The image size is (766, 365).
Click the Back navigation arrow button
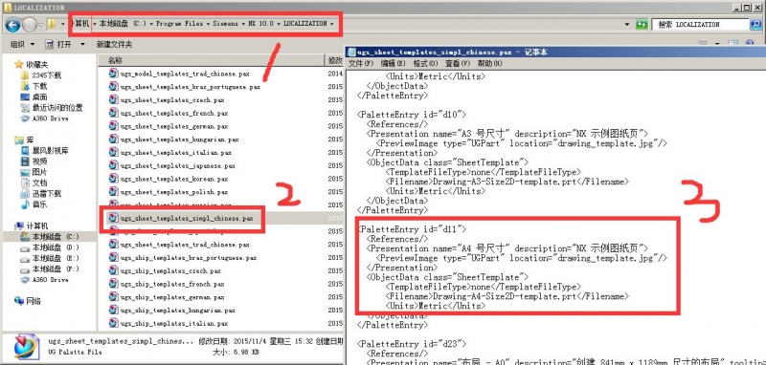pyautogui.click(x=12, y=24)
